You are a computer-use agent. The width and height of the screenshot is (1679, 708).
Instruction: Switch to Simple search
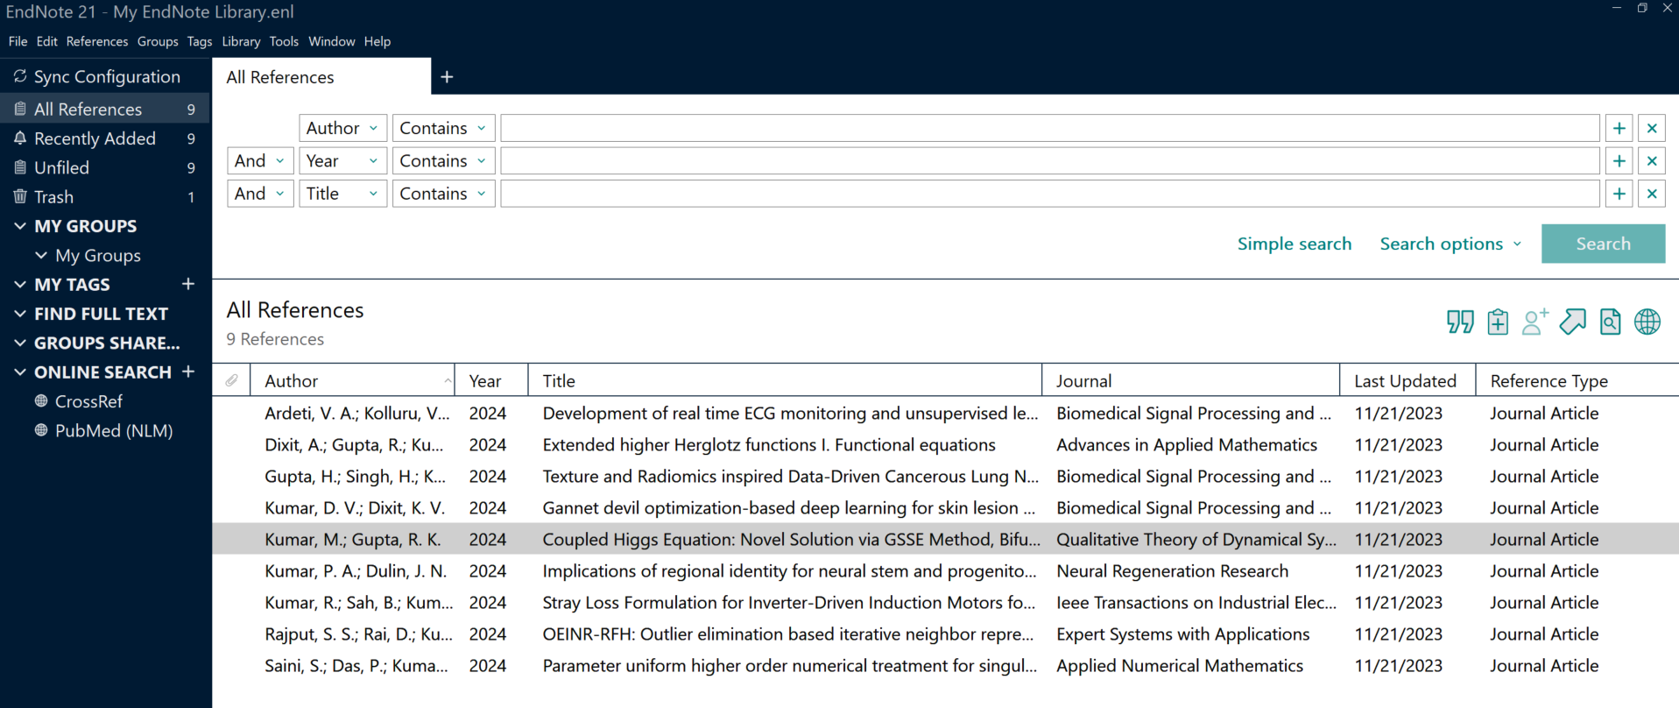1294,244
